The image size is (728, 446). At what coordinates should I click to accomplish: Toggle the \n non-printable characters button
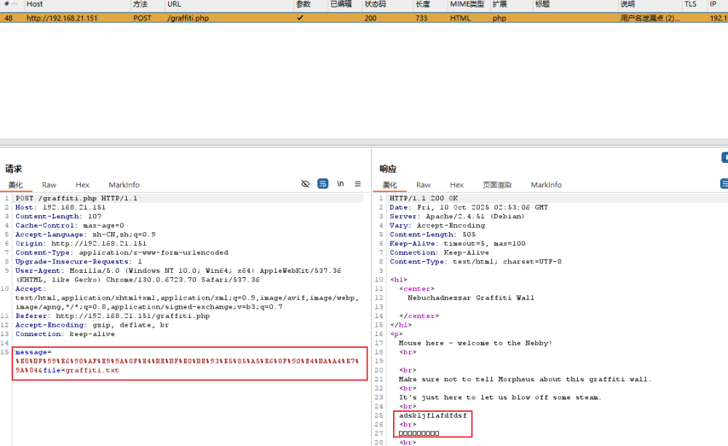click(x=340, y=184)
